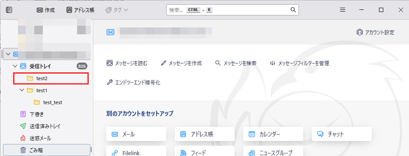Click the sliders icon of メッセージフィルターを管理
This screenshot has height=156, width=409.
click(272, 63)
